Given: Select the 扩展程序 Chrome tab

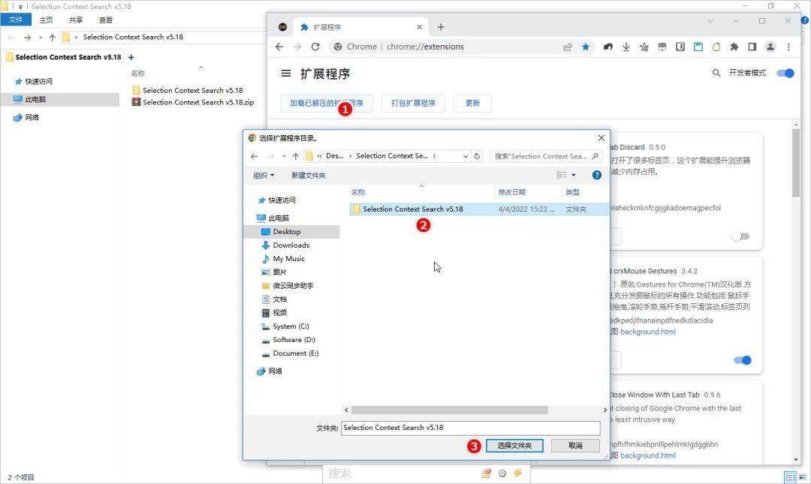Looking at the screenshot, I should (362, 27).
